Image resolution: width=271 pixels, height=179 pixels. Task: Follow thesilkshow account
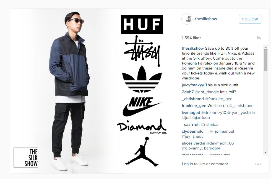250,19
